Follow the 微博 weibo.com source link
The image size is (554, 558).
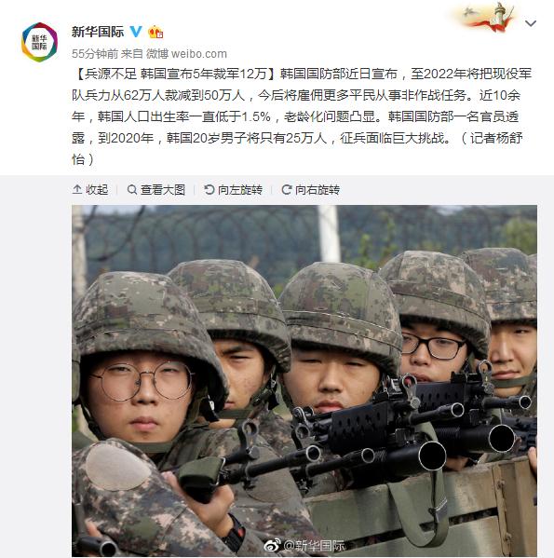[186, 54]
